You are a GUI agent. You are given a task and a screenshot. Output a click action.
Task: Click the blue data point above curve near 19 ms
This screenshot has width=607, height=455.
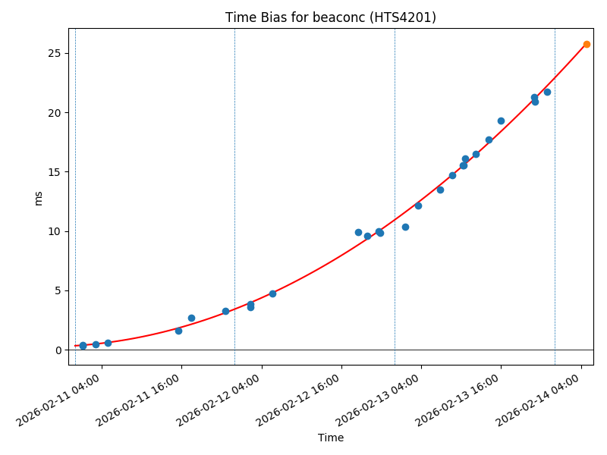(501, 121)
